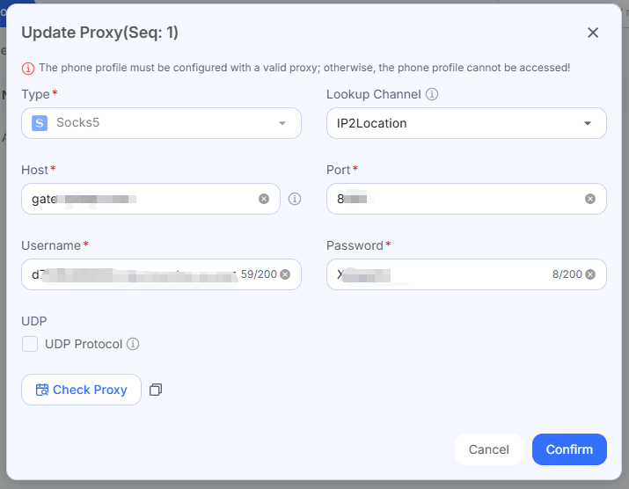Open the Type dropdown showing Socks5

161,123
